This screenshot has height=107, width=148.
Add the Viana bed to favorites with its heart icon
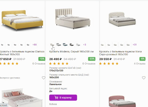(144, 78)
